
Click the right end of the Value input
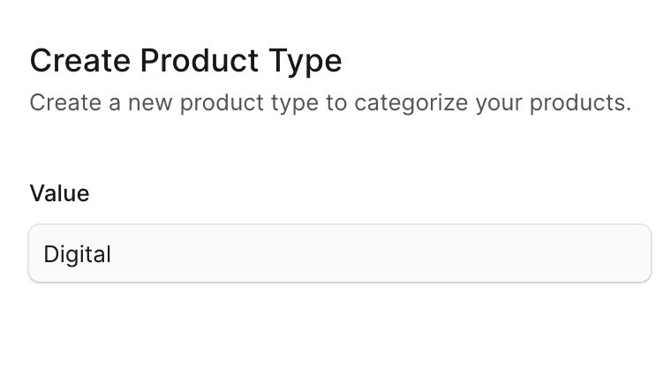[x=631, y=254]
